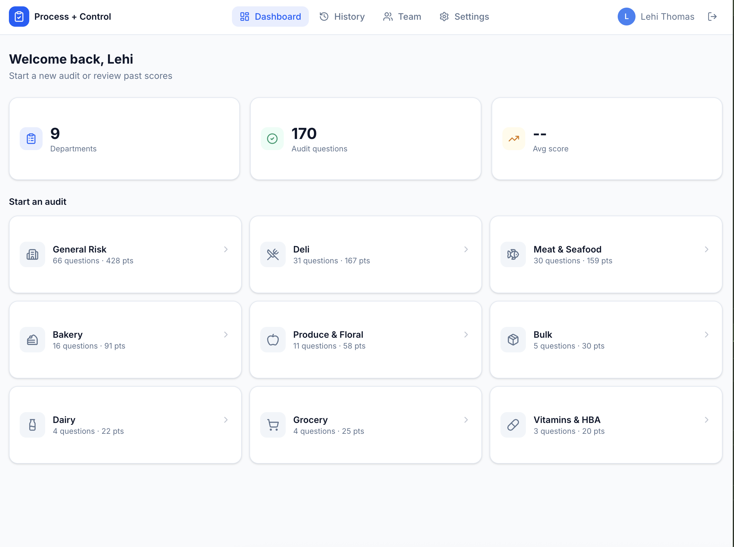Click the Grocery card chevron
This screenshot has width=734, height=547.
(466, 420)
